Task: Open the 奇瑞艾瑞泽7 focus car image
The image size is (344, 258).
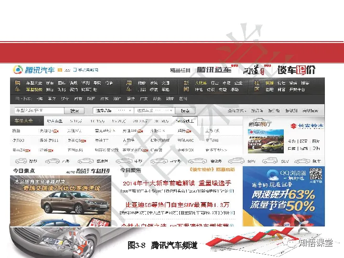Action: pyautogui.click(x=61, y=201)
